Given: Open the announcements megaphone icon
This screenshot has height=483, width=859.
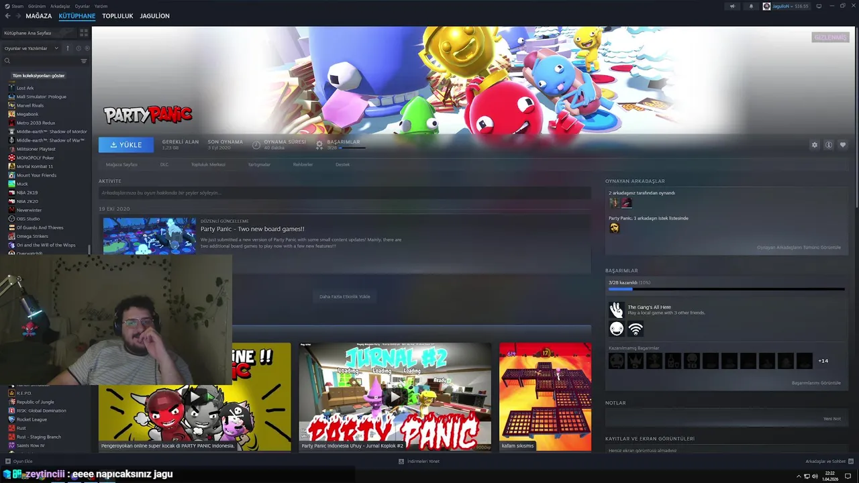Looking at the screenshot, I should coord(732,6).
